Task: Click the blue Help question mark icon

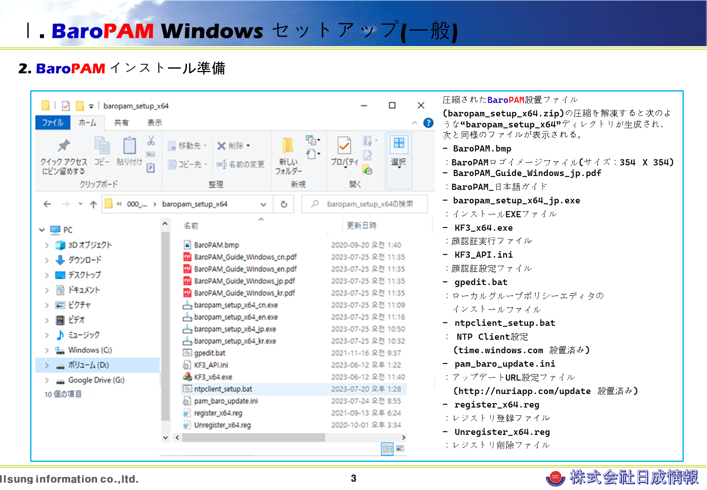Action: click(x=428, y=123)
